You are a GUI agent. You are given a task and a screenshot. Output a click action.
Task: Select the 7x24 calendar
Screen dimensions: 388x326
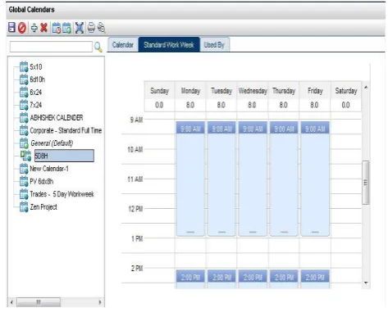36,105
